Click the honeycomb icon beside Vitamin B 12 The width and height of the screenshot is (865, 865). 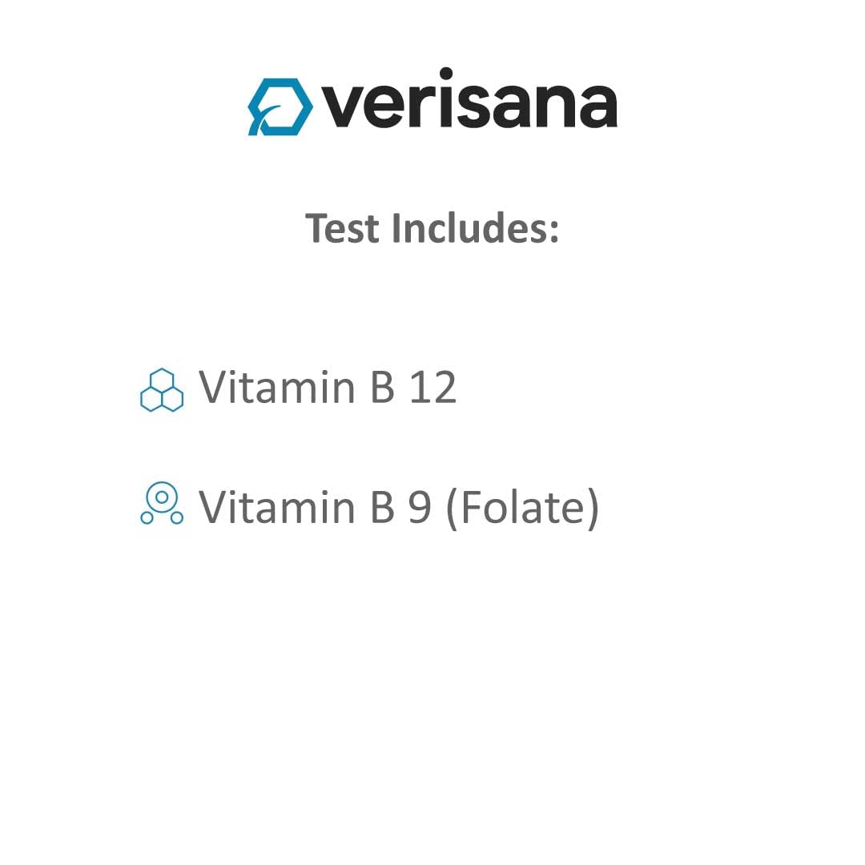(162, 390)
